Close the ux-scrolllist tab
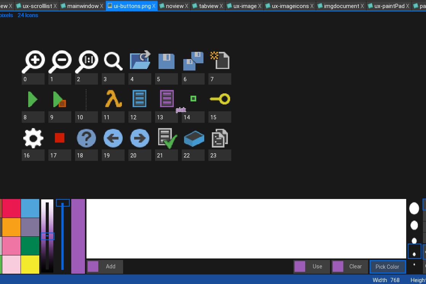Screen dimensions: 426x284 click(55, 6)
